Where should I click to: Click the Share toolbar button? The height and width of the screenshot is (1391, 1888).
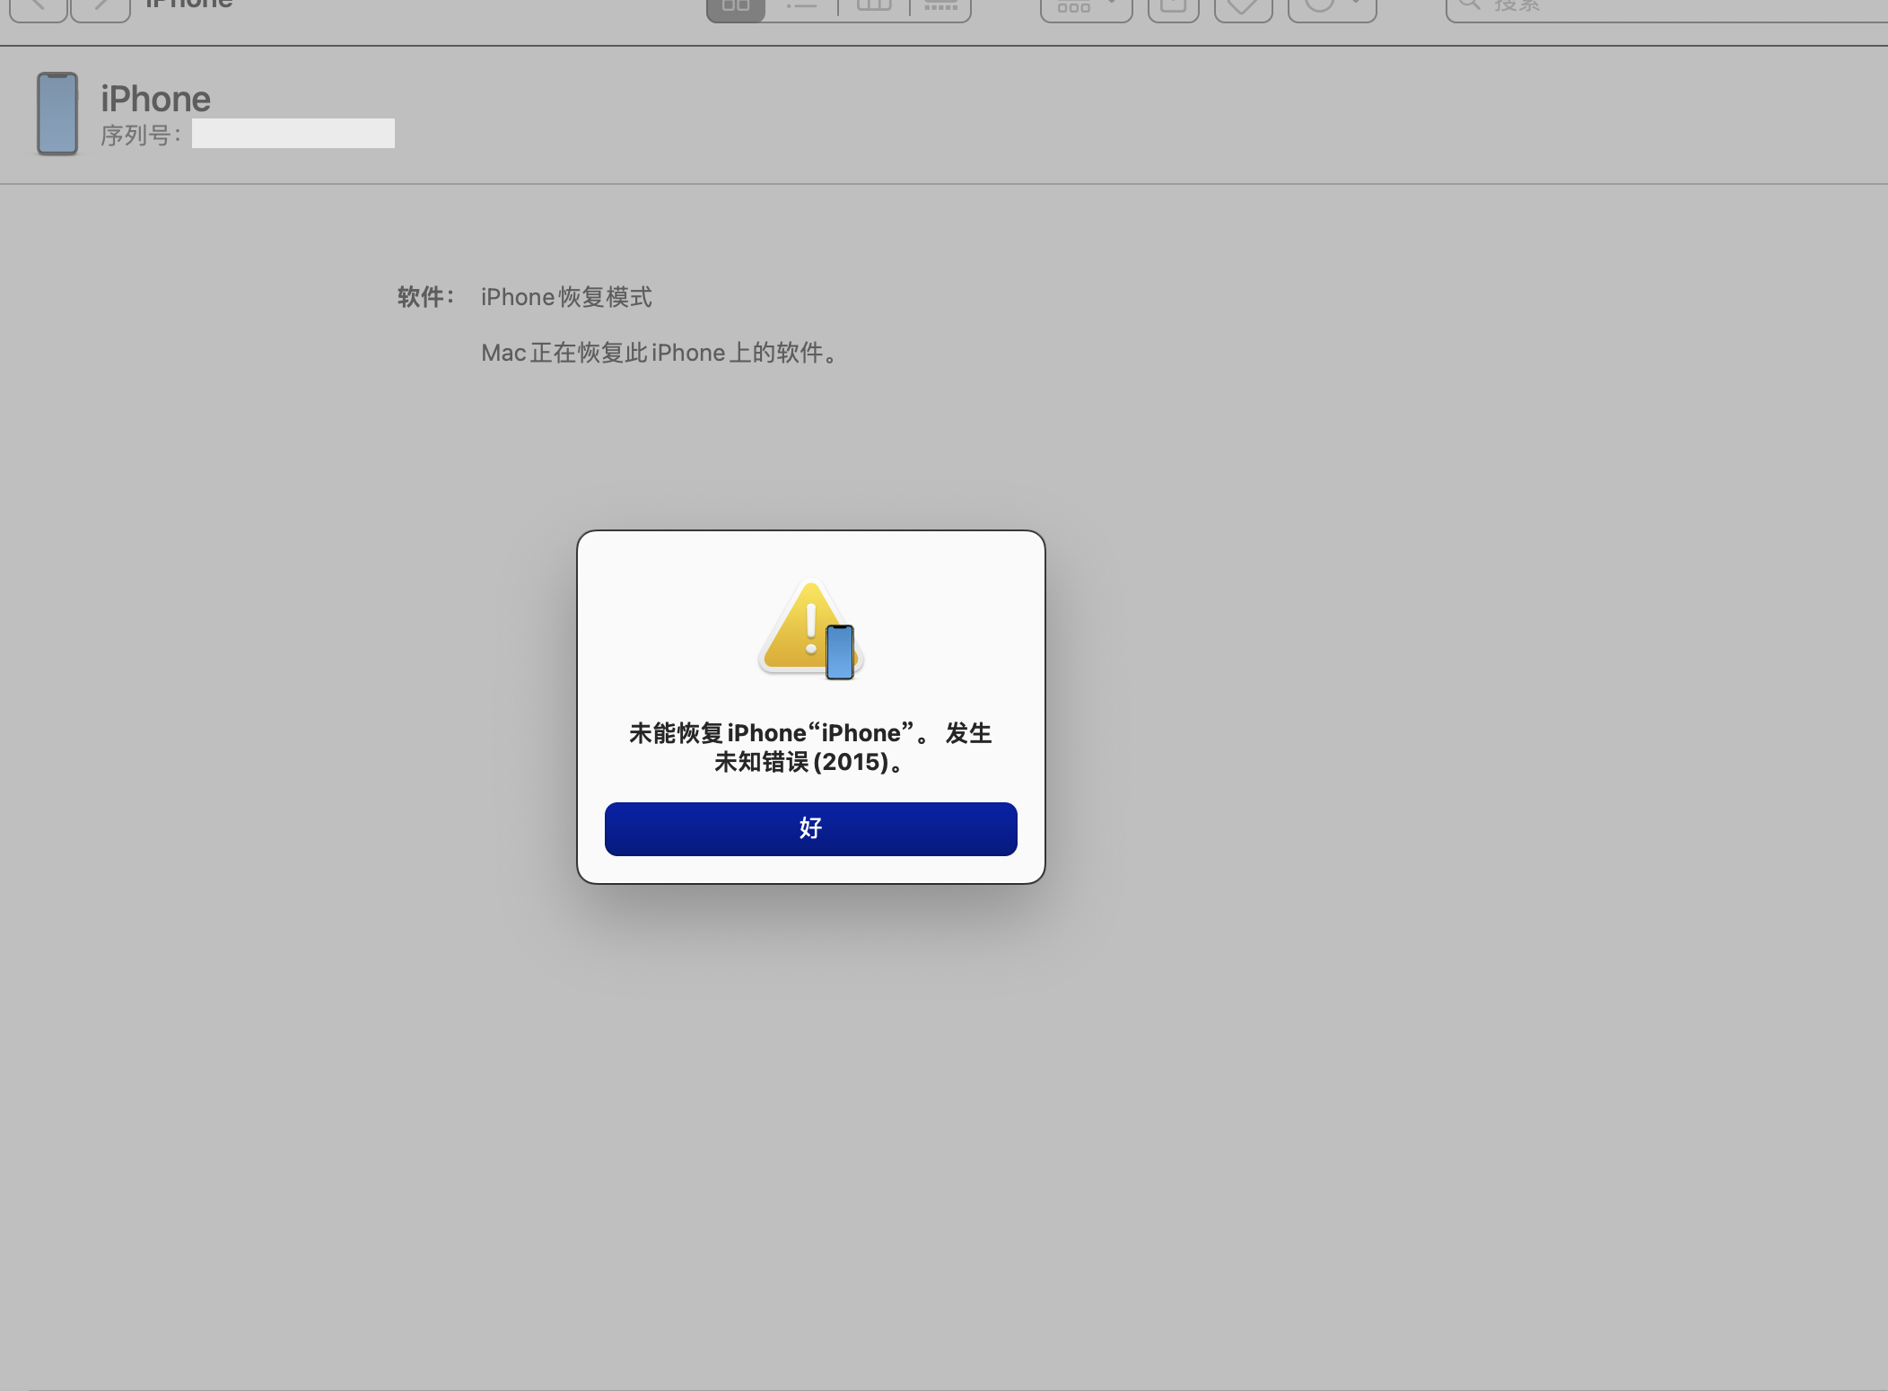click(1173, 7)
